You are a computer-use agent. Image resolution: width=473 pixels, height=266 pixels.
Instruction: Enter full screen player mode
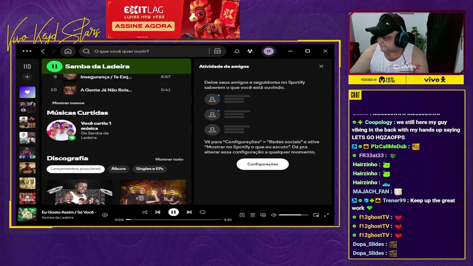click(x=326, y=215)
